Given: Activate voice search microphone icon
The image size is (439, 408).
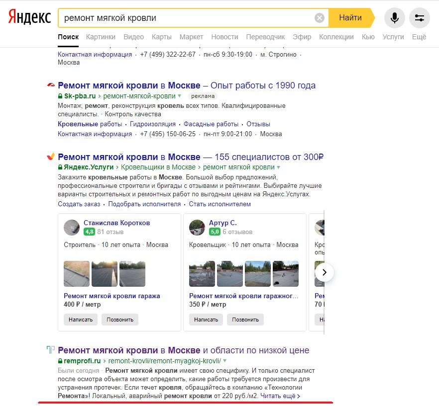Looking at the screenshot, I should [x=395, y=18].
